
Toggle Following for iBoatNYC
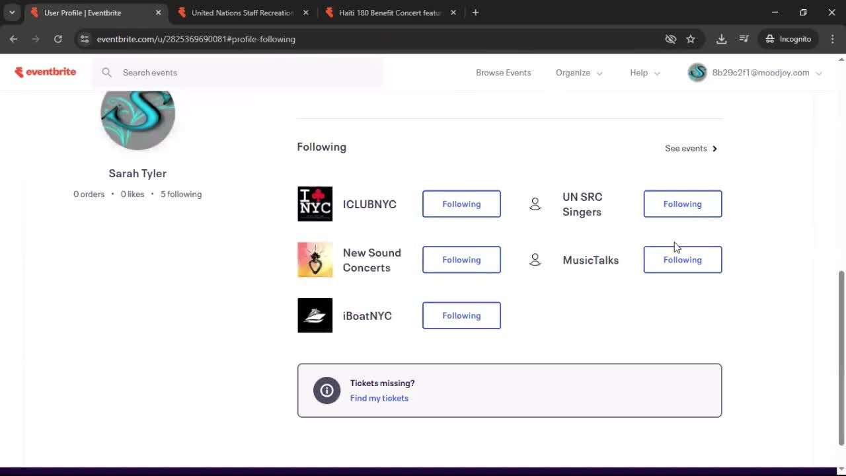461,315
